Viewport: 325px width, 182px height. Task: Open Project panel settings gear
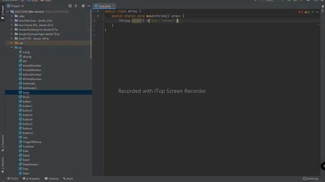(83, 6)
